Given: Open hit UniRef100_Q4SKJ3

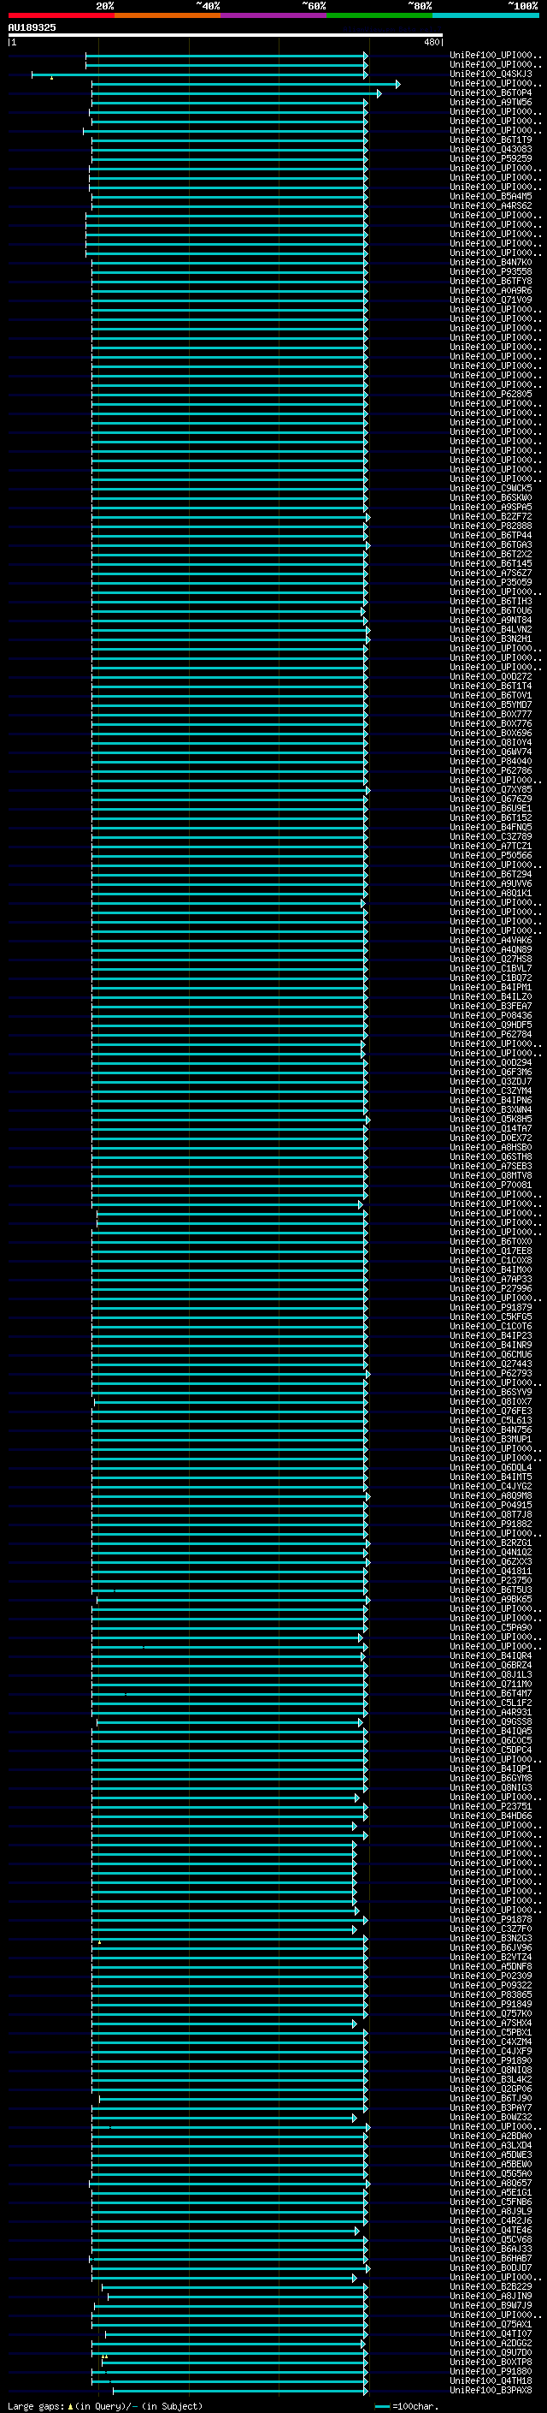Looking at the screenshot, I should [x=491, y=74].
